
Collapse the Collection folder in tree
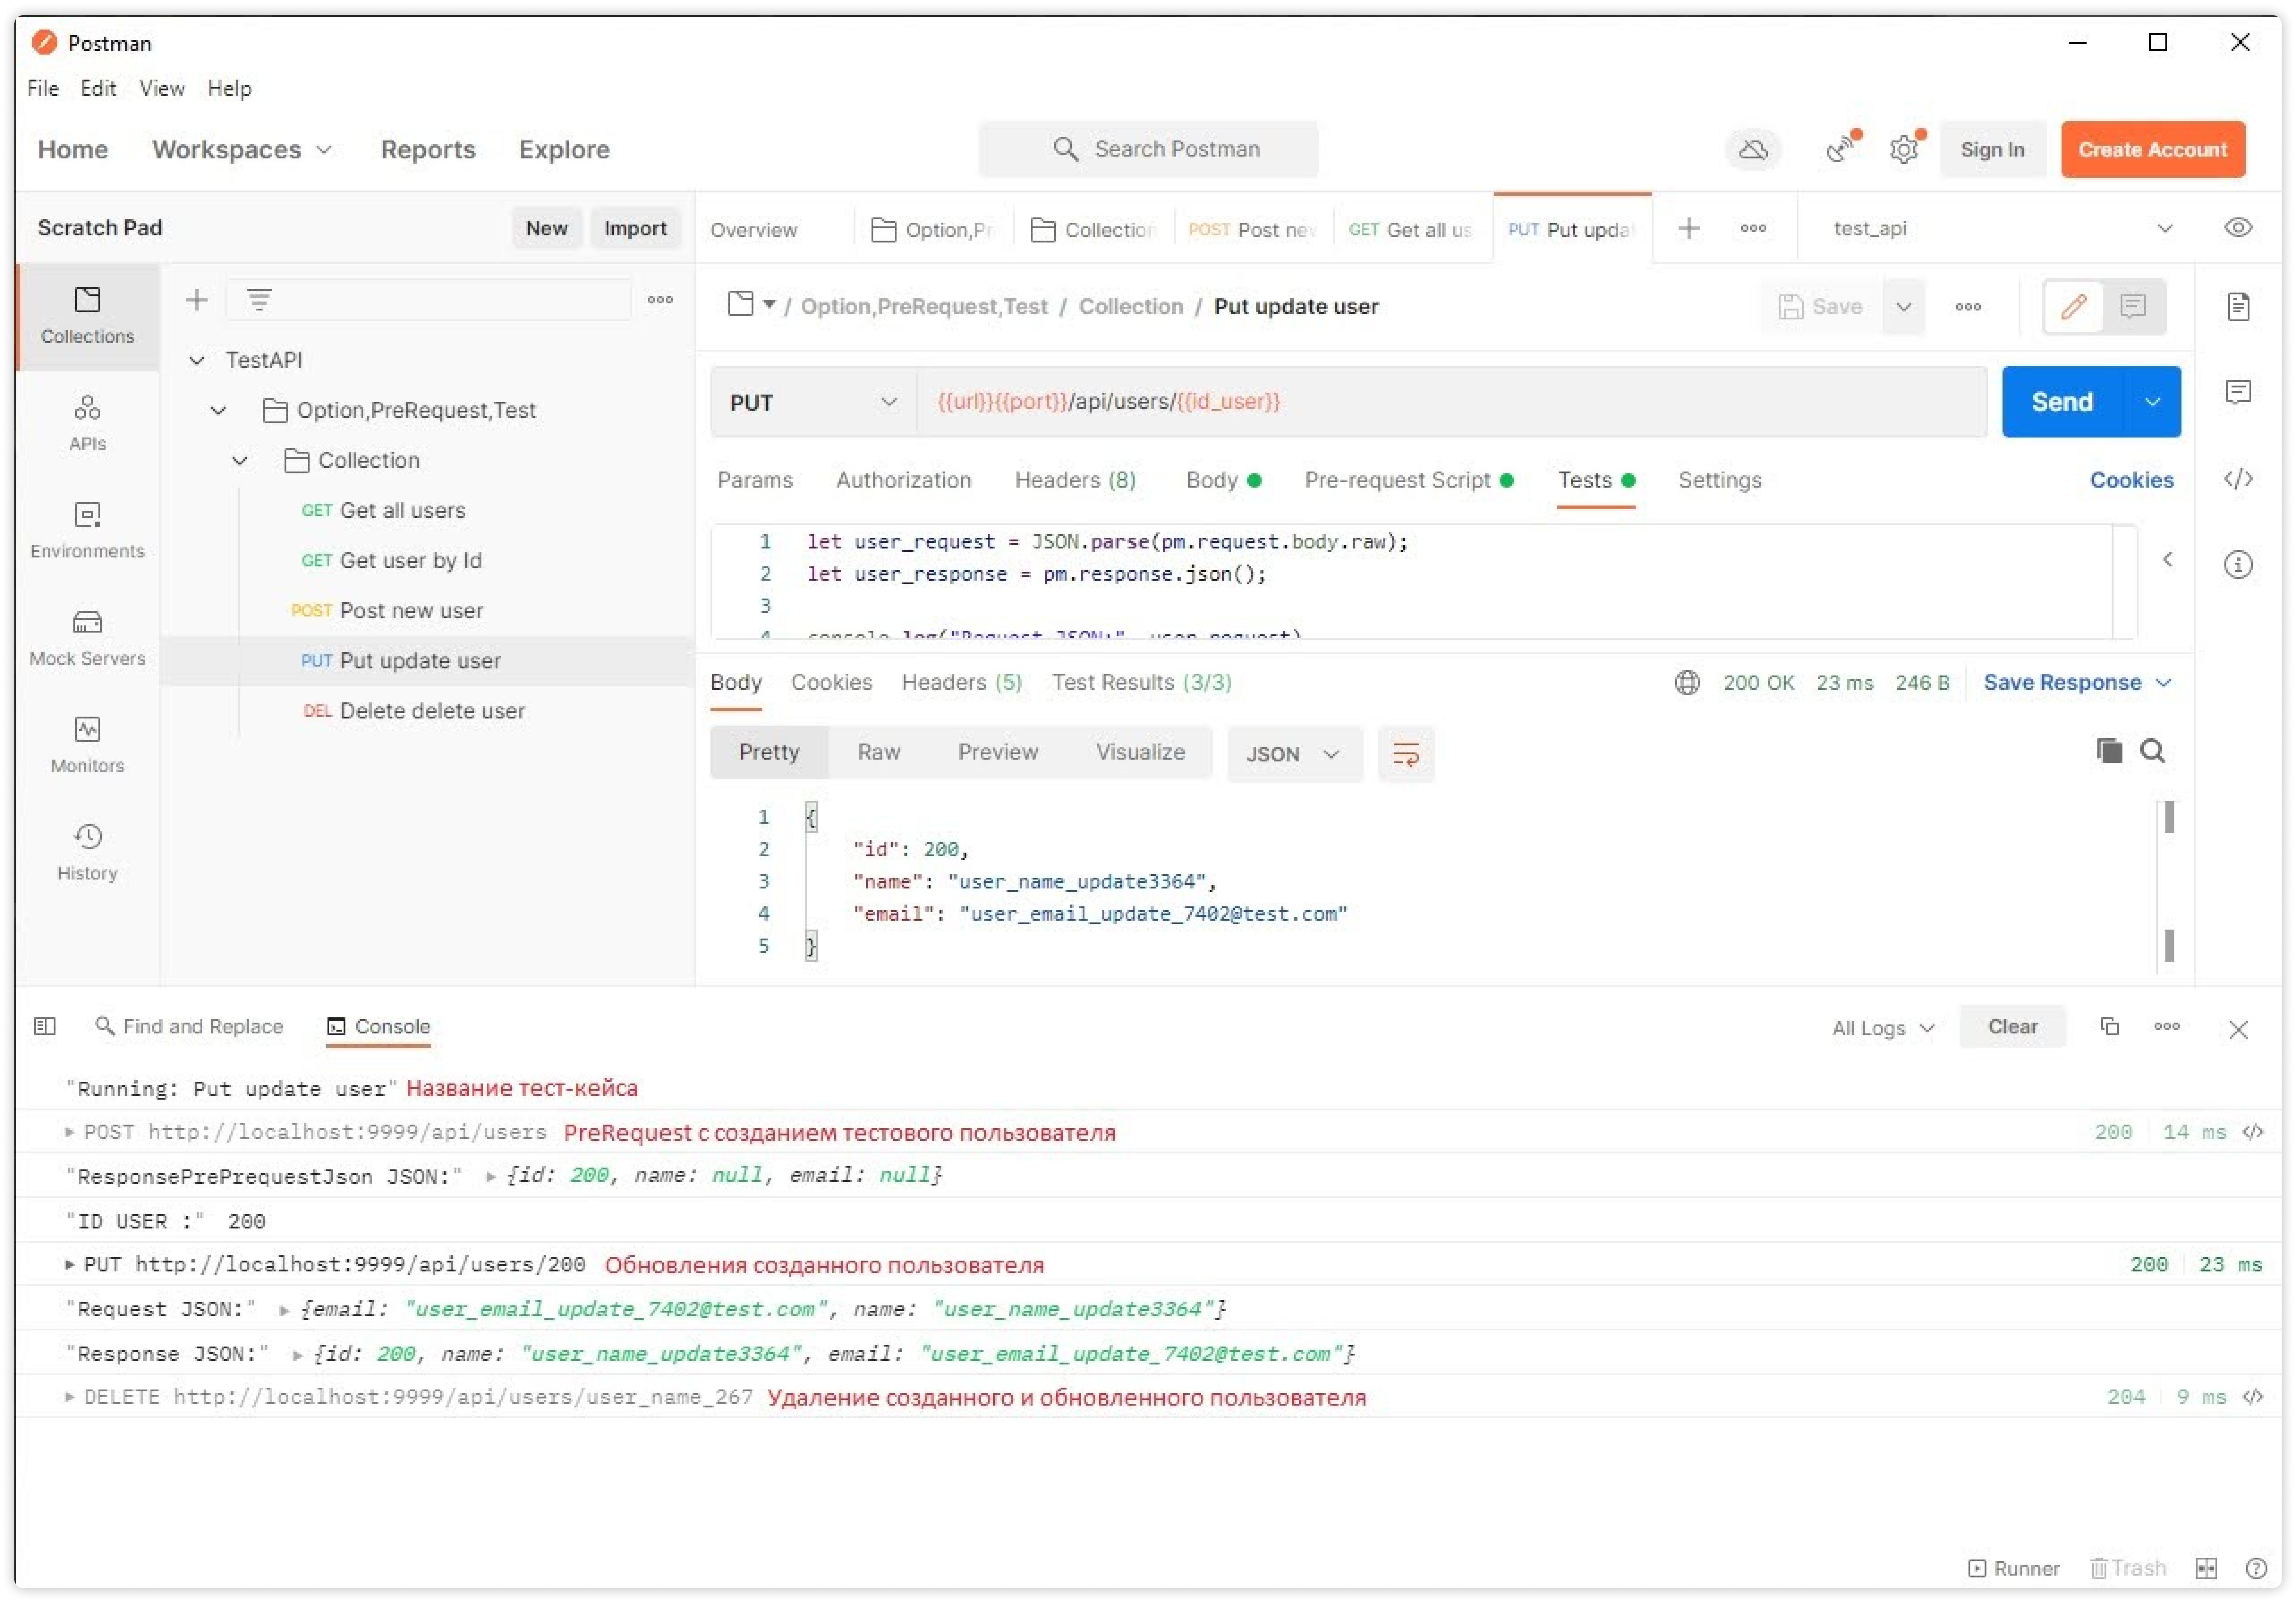point(240,460)
